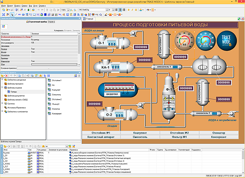The width and height of the screenshot is (245, 178).
Task: Open the font size dropdown
Action: [113, 10]
